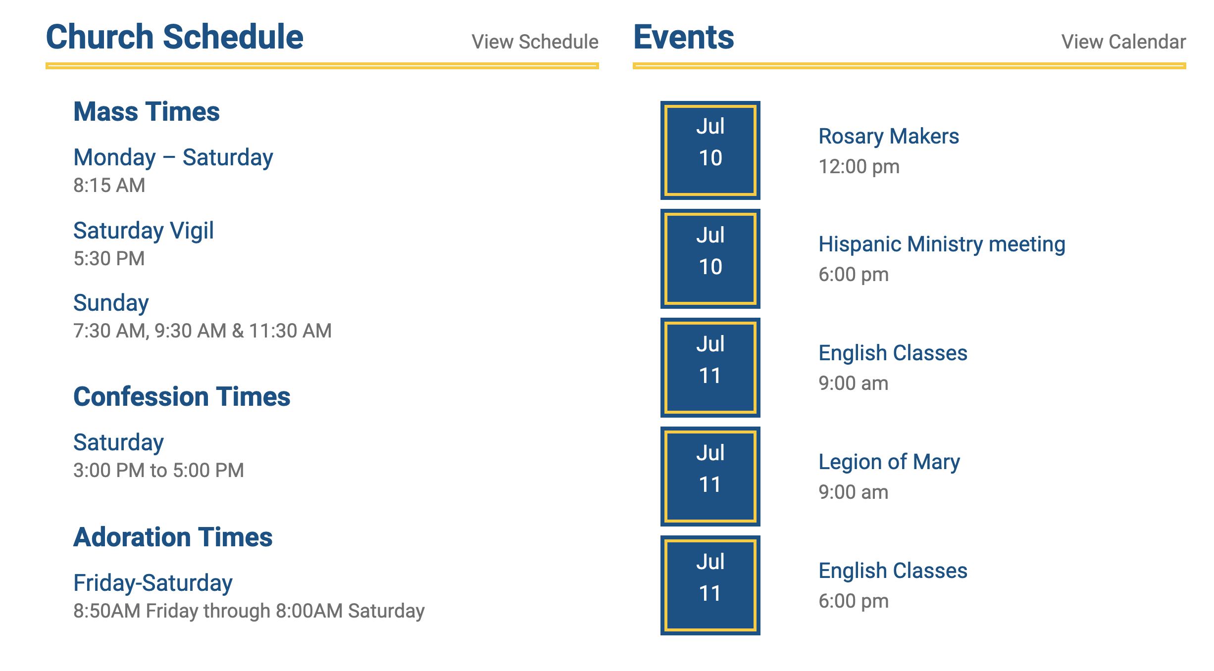The height and width of the screenshot is (671, 1214).
Task: Select the Monday – Saturday mass entry
Action: 173,158
